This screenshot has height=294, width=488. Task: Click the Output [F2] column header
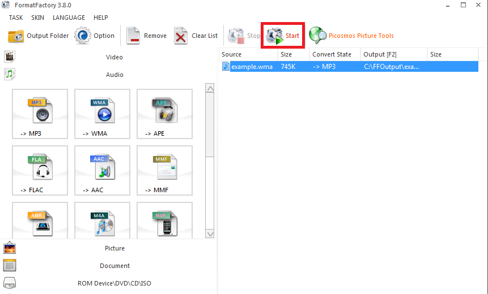click(x=394, y=54)
